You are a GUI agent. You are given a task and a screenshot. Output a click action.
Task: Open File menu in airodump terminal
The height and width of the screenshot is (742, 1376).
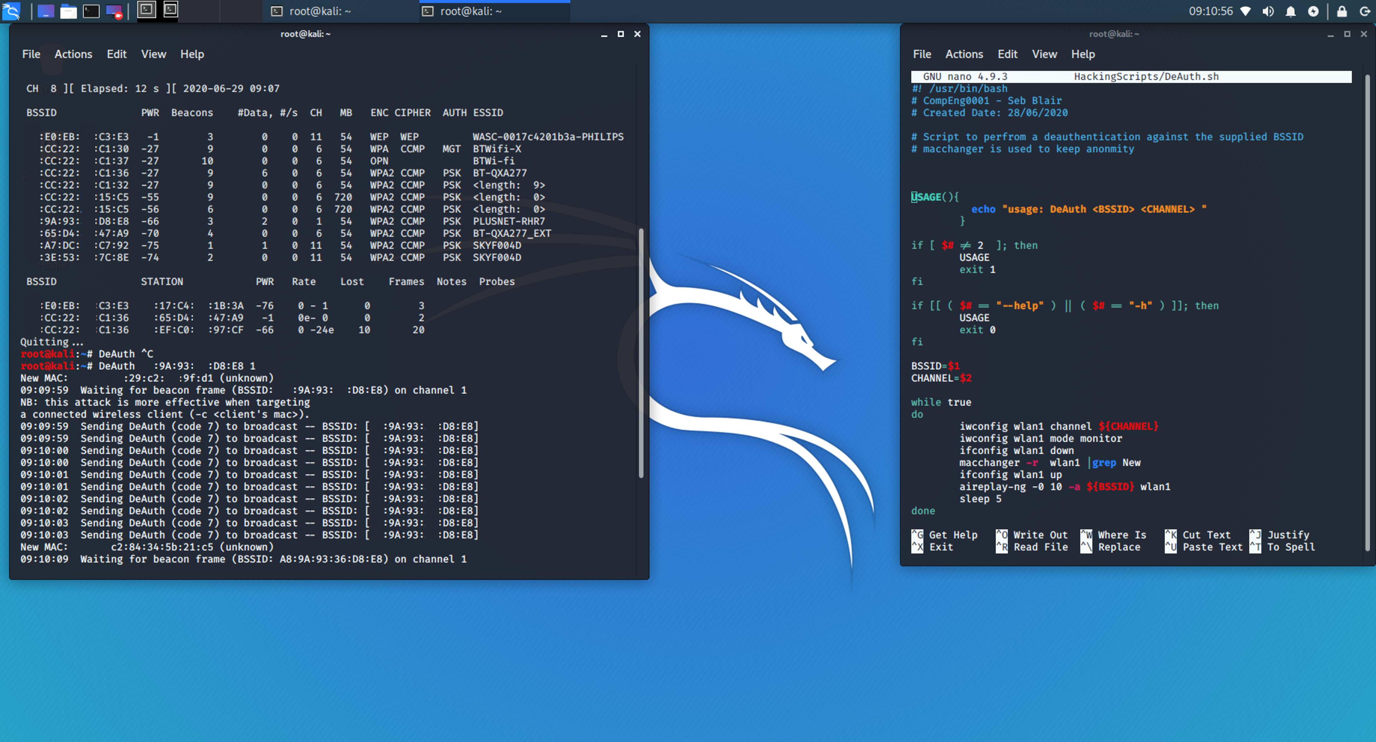tap(31, 54)
